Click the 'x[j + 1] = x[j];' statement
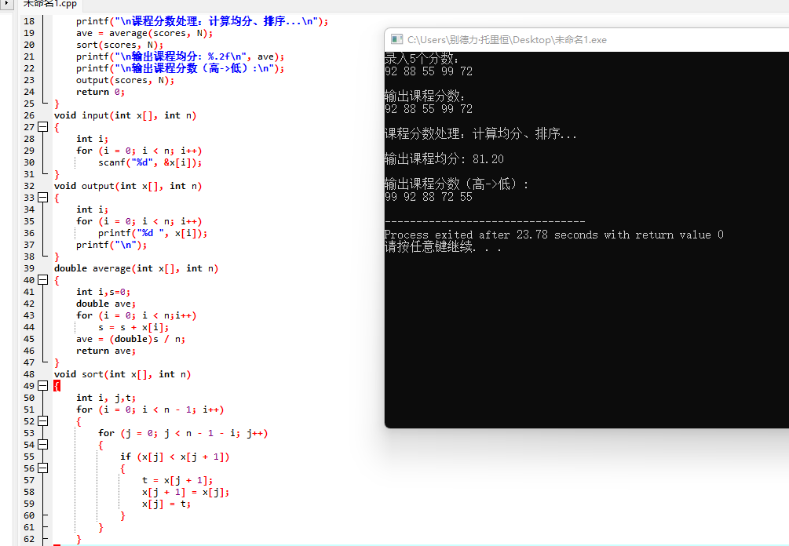 tap(186, 492)
